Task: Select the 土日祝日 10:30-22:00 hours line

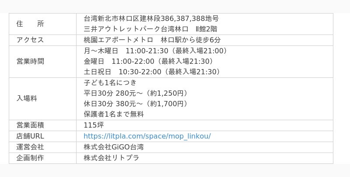Action: (152, 72)
